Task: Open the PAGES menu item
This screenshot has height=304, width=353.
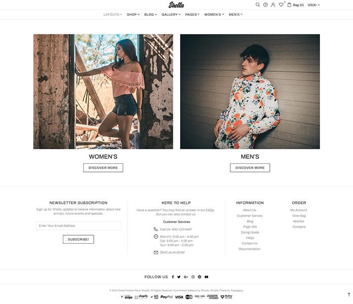Action: [192, 14]
